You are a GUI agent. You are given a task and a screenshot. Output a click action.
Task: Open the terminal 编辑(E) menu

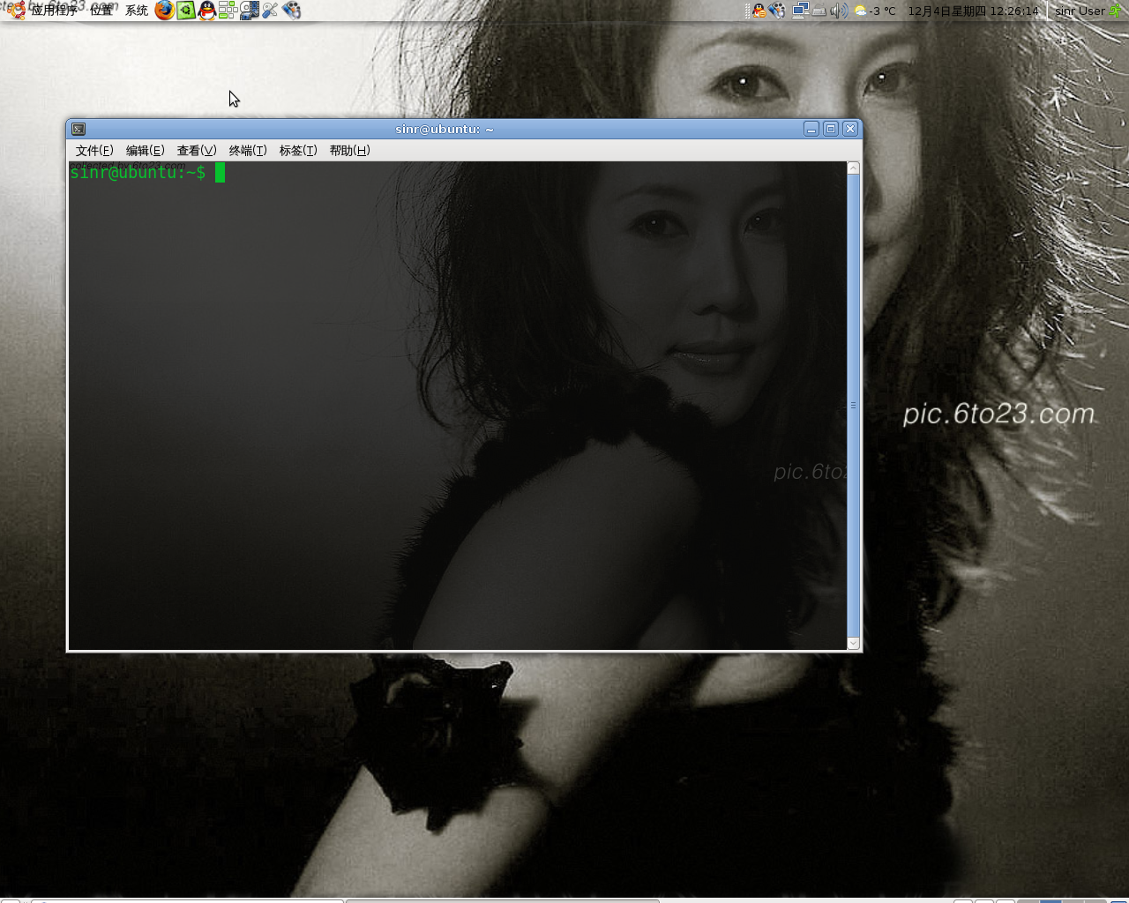click(x=145, y=151)
